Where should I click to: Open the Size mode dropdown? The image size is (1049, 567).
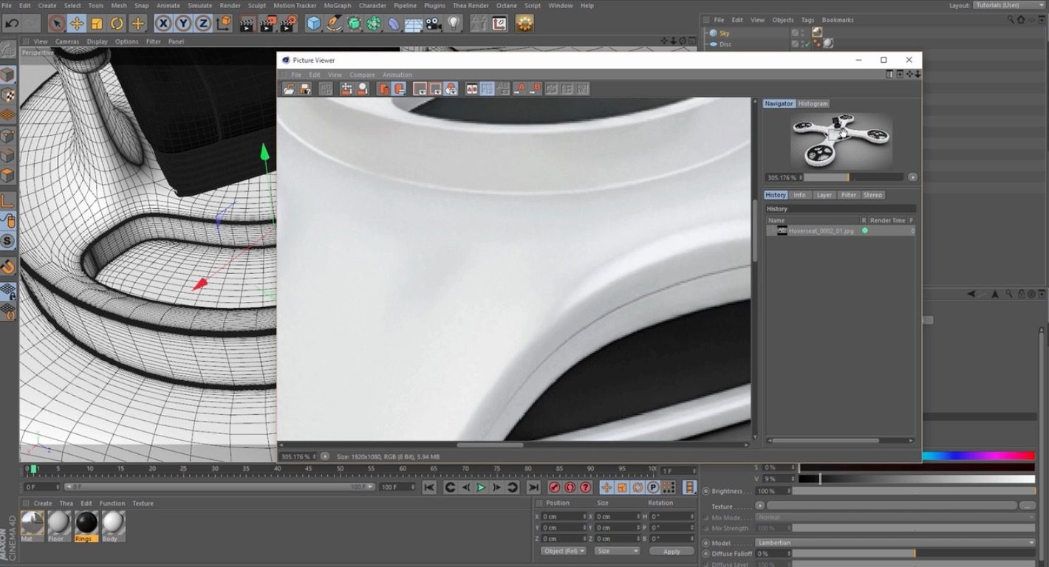pos(616,551)
